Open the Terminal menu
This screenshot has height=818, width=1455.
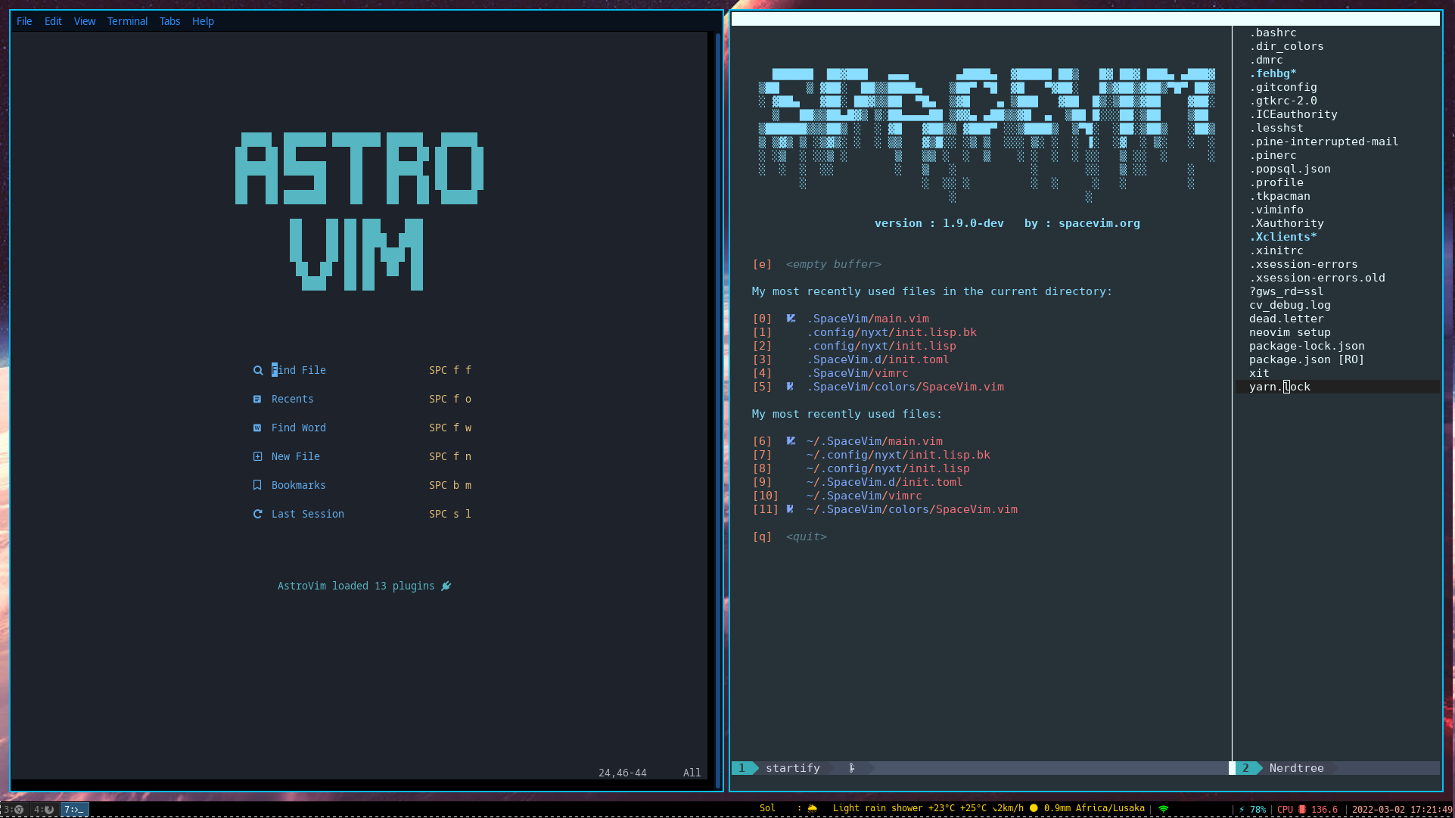pyautogui.click(x=127, y=21)
